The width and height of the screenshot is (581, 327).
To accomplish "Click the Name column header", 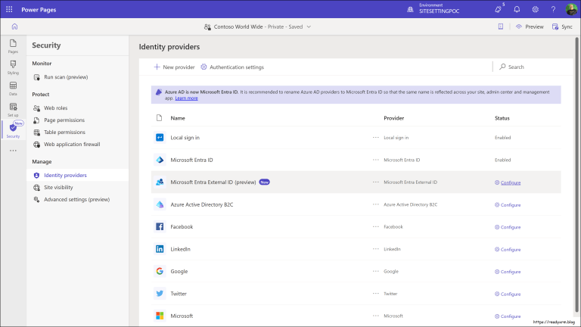I will coord(178,118).
